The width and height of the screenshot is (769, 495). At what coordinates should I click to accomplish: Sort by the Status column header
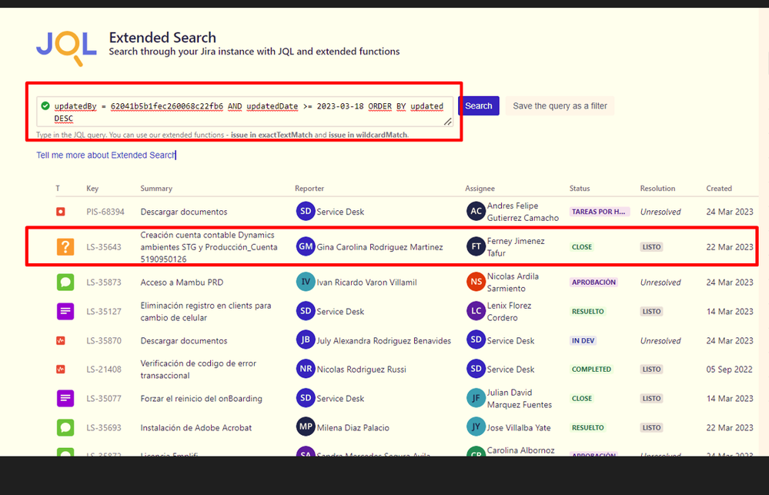pyautogui.click(x=580, y=189)
